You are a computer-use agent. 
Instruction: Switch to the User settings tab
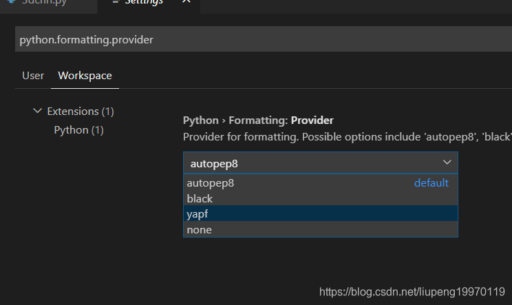coord(33,76)
